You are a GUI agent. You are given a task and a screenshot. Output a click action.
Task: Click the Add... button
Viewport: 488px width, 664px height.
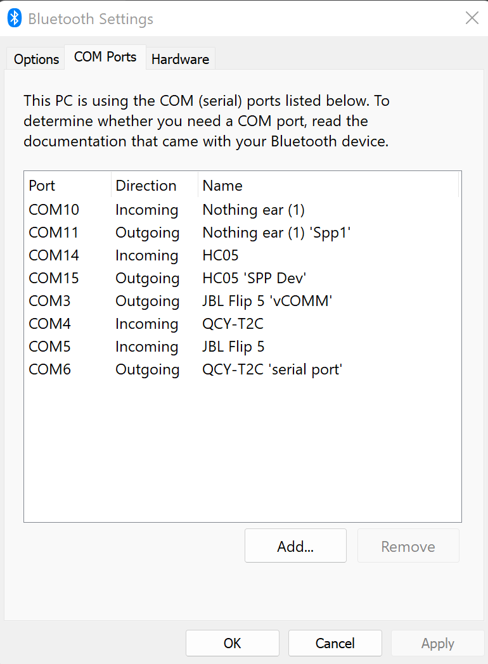click(x=295, y=546)
